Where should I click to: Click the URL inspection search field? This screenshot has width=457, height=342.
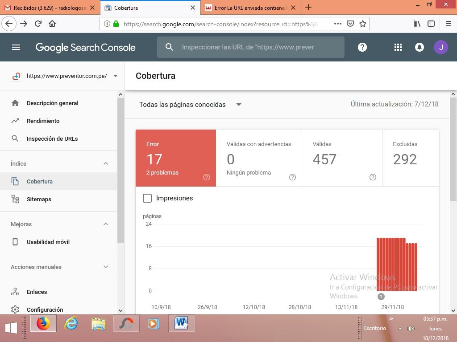click(251, 47)
